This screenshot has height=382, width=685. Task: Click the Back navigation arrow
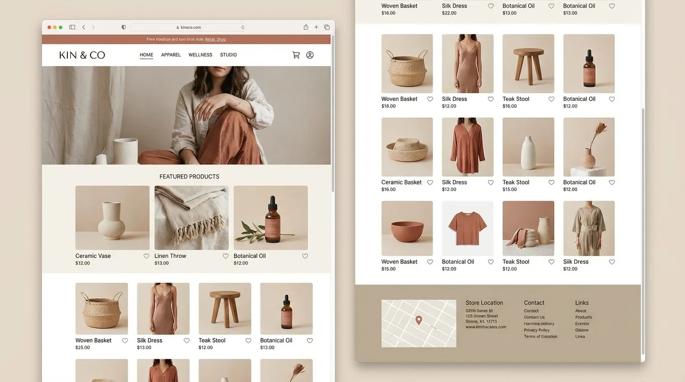pyautogui.click(x=83, y=27)
